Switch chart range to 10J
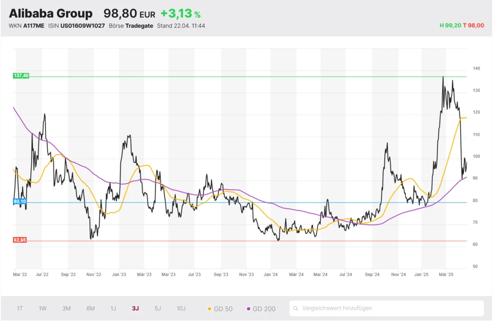494x323 pixels. tap(181, 309)
